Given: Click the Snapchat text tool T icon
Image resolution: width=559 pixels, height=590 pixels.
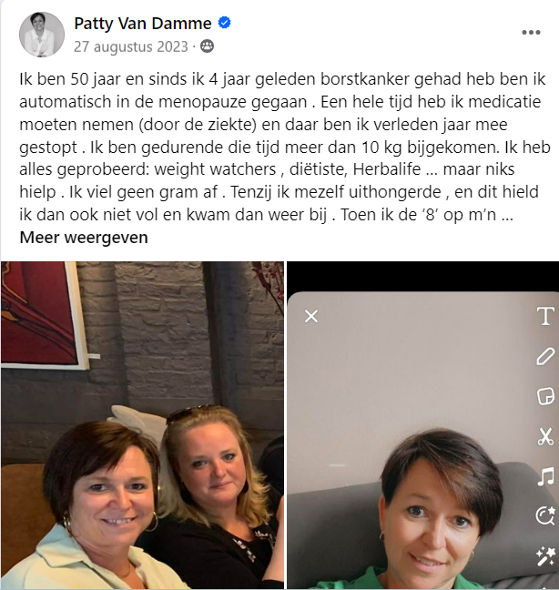Looking at the screenshot, I should [545, 316].
